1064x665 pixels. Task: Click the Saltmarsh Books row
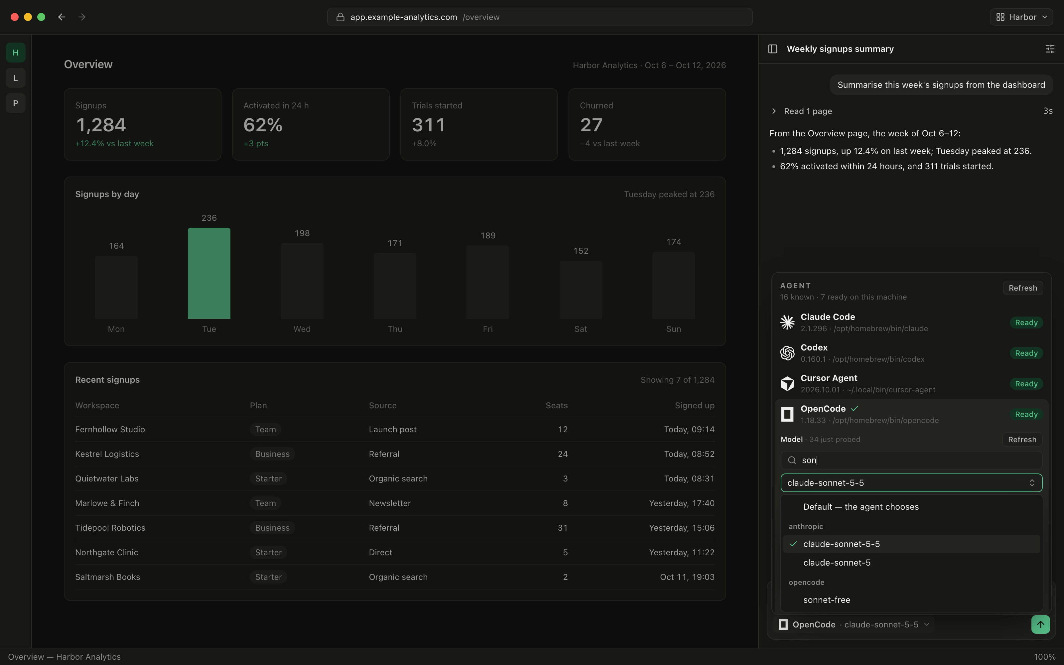click(x=394, y=577)
